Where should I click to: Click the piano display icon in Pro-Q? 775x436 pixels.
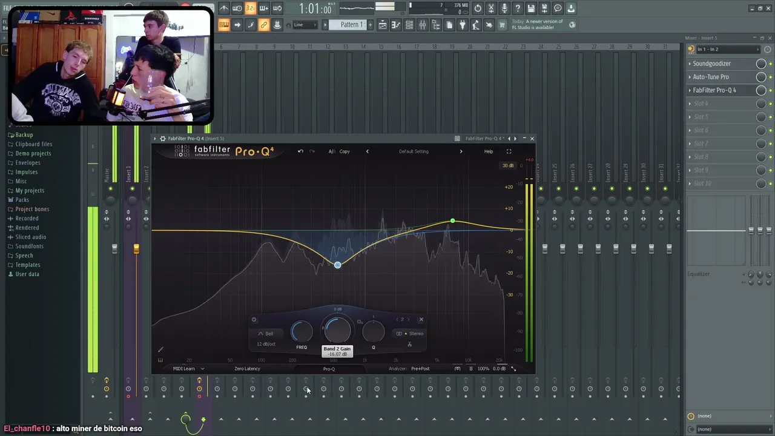coord(160,360)
